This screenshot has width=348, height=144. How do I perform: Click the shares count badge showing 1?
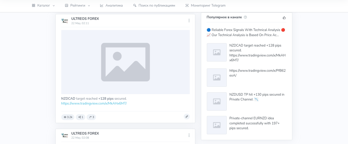pos(80,117)
